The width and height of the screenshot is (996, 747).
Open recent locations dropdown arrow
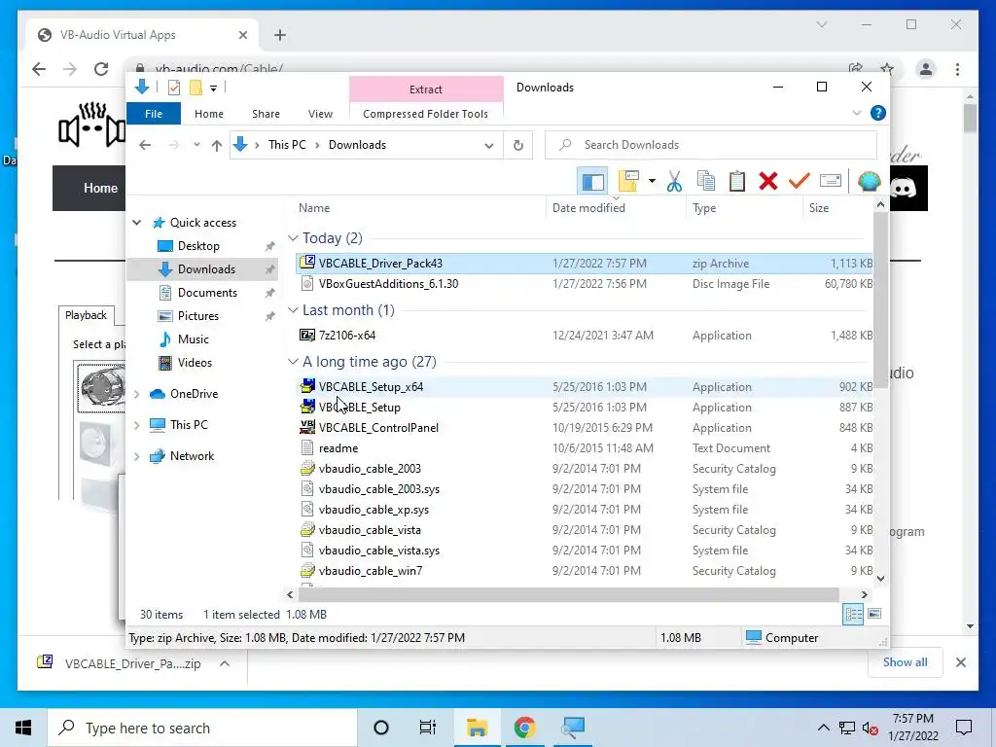196,145
